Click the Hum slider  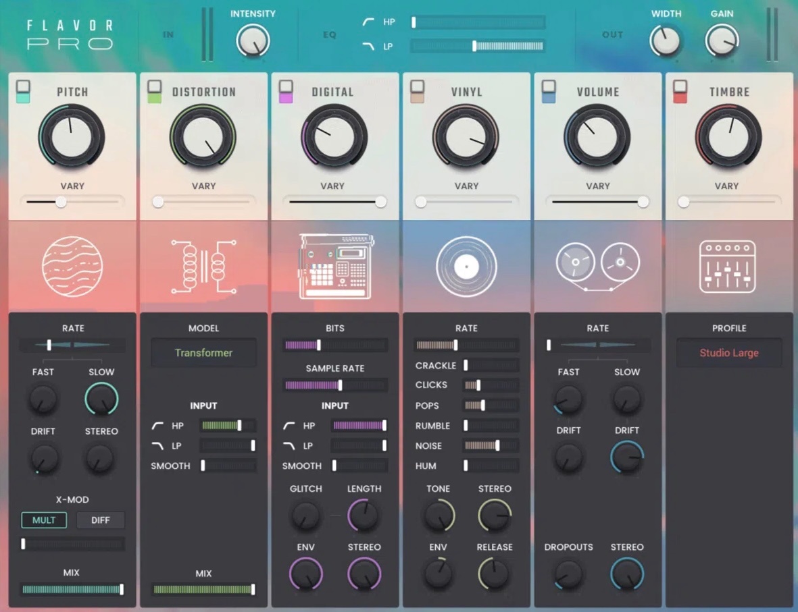tap(491, 465)
